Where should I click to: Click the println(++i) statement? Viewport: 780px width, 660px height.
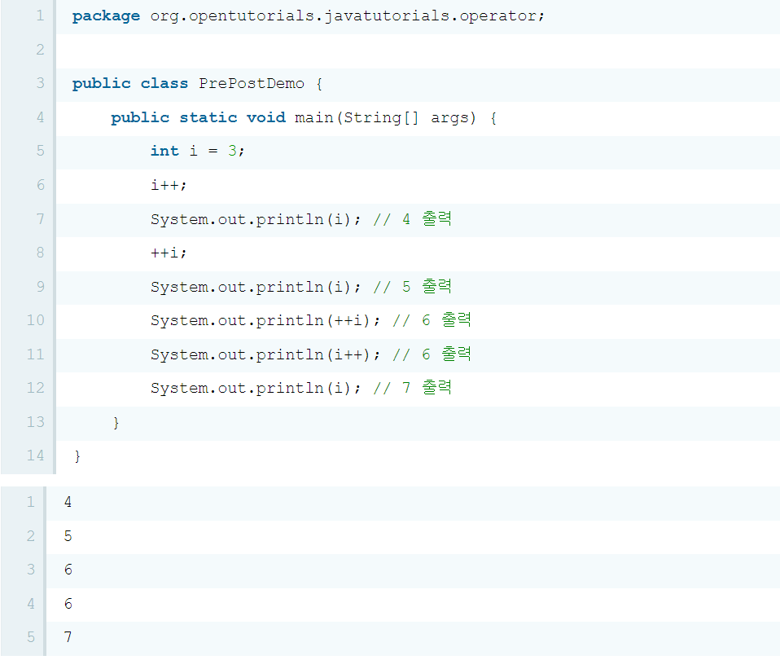311,320
